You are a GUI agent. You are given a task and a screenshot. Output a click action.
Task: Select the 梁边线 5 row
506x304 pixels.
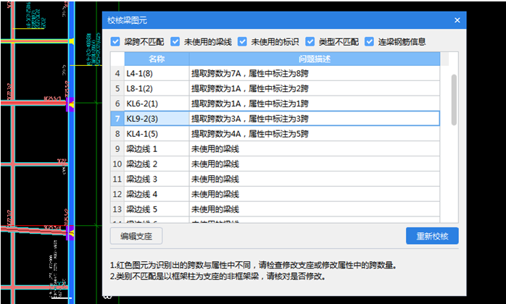(275, 209)
